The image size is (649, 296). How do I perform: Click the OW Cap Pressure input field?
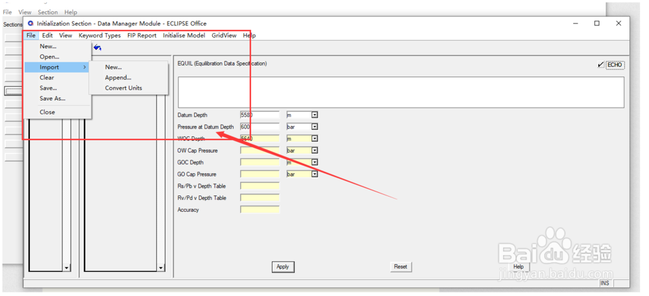click(x=260, y=151)
